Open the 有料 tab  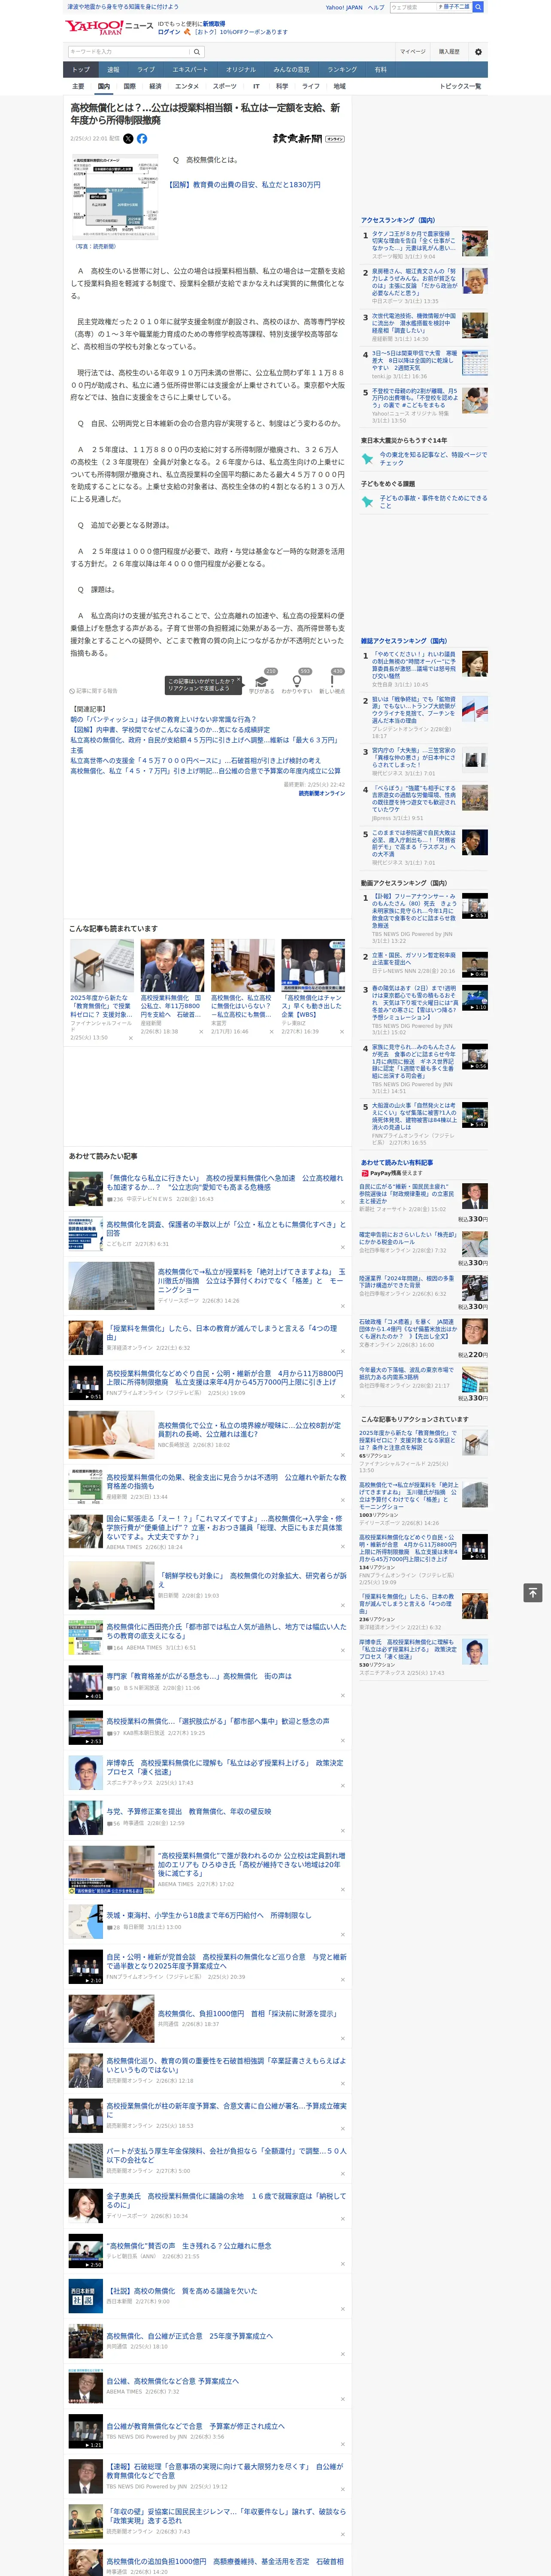380,70
